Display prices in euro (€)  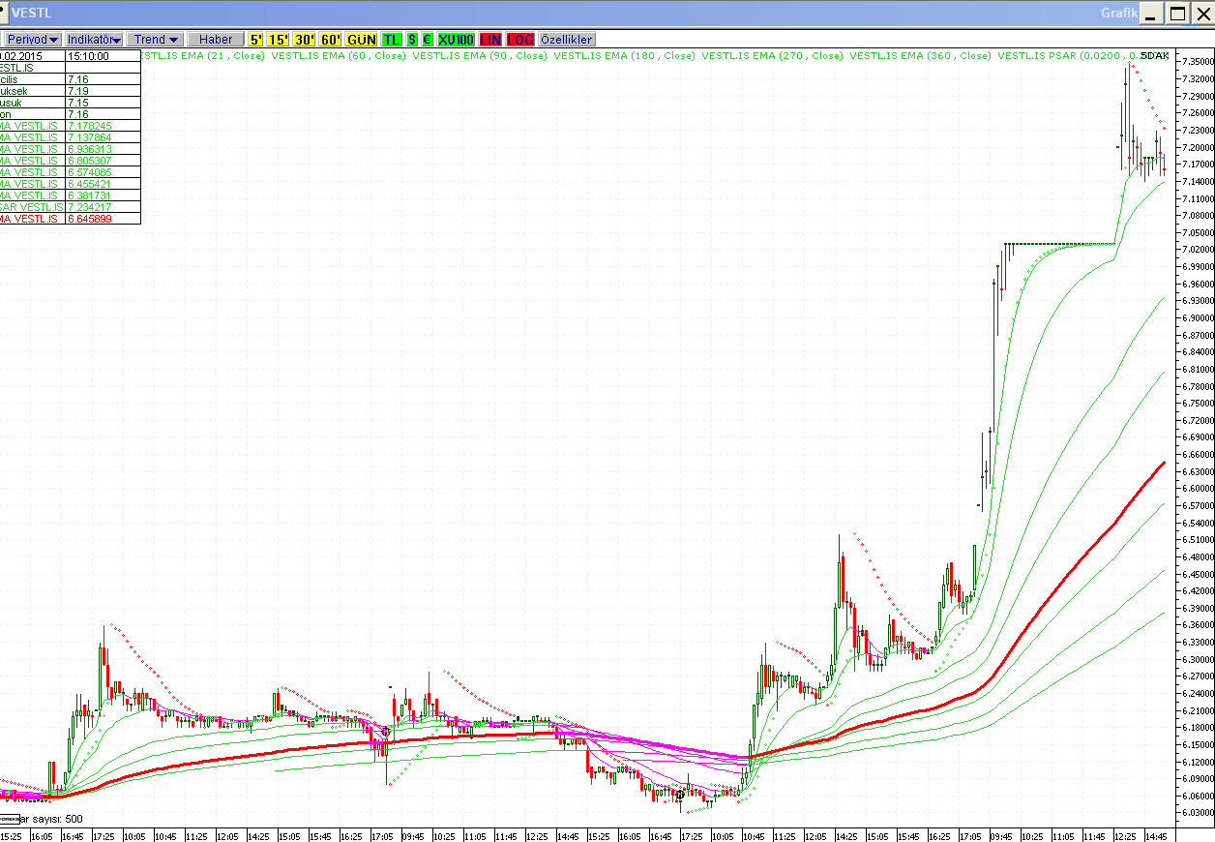click(427, 40)
